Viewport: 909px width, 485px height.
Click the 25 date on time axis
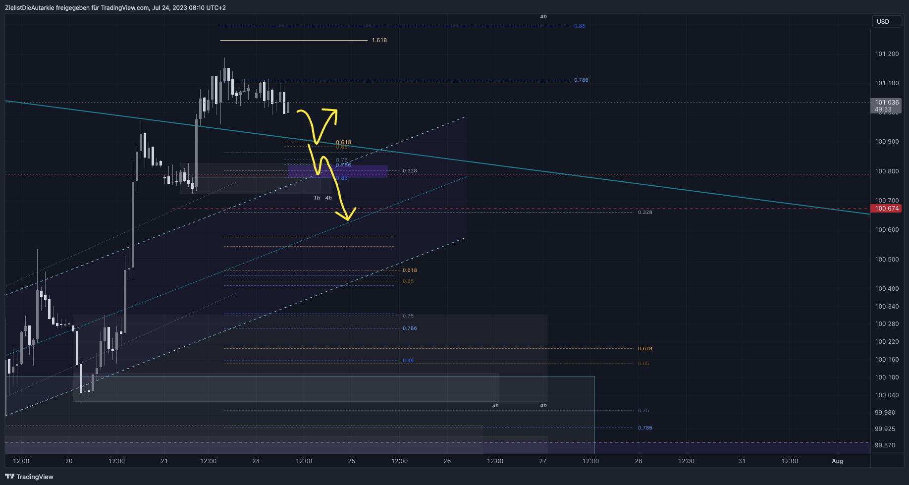click(352, 461)
